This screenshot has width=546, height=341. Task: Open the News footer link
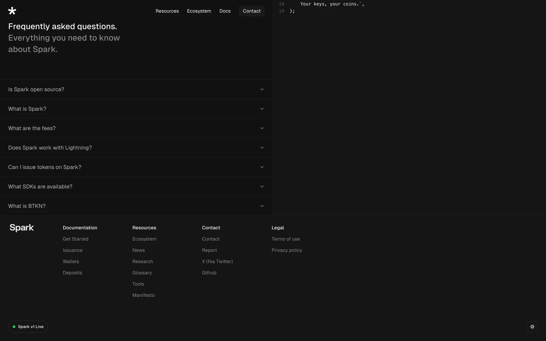139,250
